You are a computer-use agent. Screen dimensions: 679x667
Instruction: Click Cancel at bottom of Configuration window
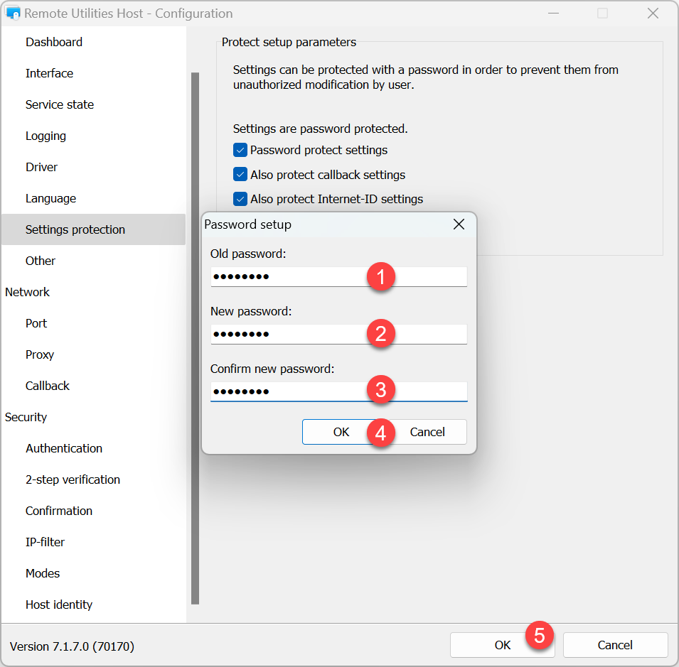click(x=615, y=645)
